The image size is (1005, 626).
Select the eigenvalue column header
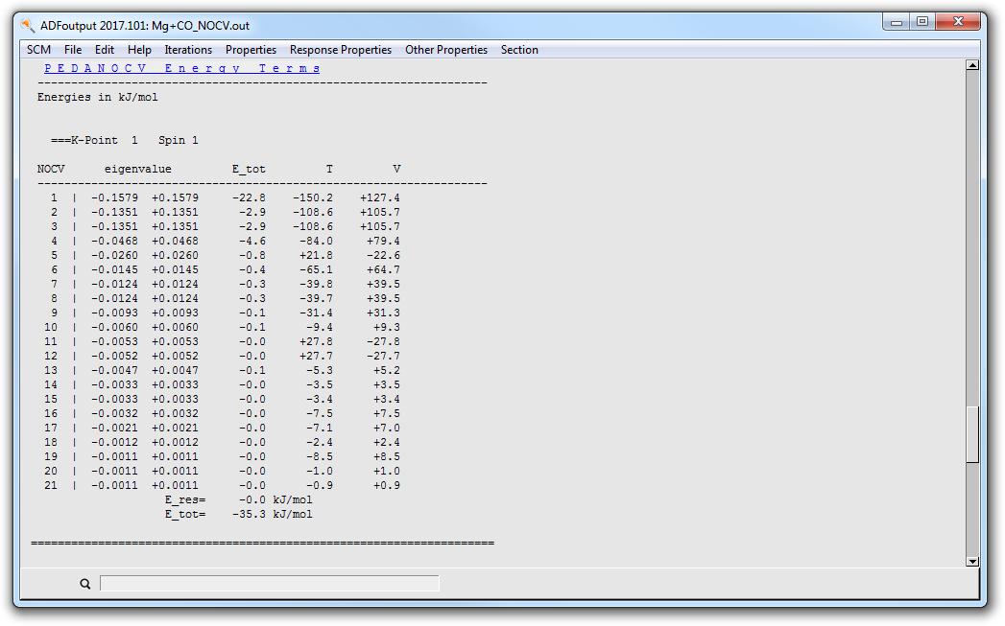pos(138,169)
